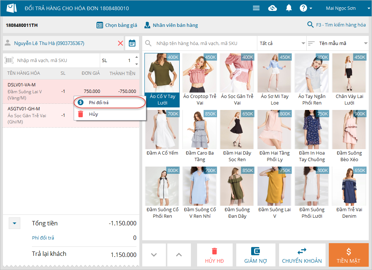Open the Tên mẫu mã sort dropdown
This screenshot has height=270, width=372.
coord(338,44)
